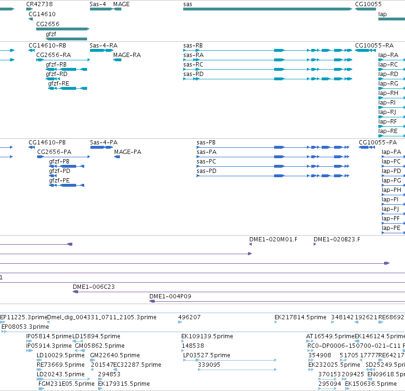Image resolution: width=405 pixels, height=391 pixels.
Task: Click transcript gfzf-RB label
Action: (56, 65)
